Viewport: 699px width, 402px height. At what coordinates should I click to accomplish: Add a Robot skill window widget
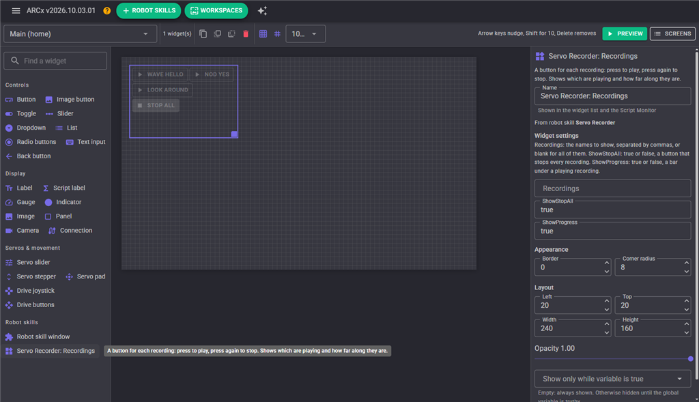(38, 337)
